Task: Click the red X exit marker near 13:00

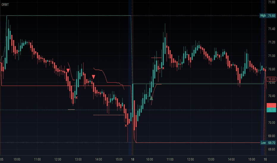Action: point(76,98)
